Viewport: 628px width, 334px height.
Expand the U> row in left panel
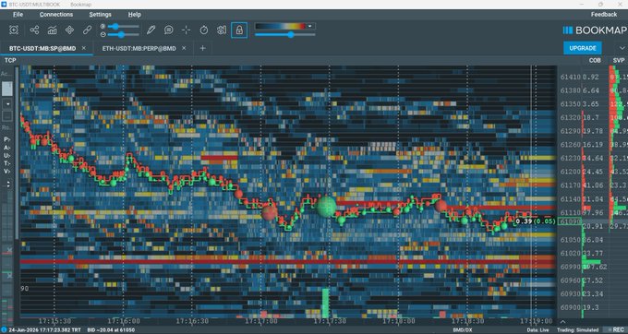pos(6,155)
